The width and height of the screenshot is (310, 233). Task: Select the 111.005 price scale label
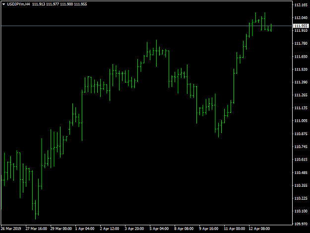(x=301, y=121)
